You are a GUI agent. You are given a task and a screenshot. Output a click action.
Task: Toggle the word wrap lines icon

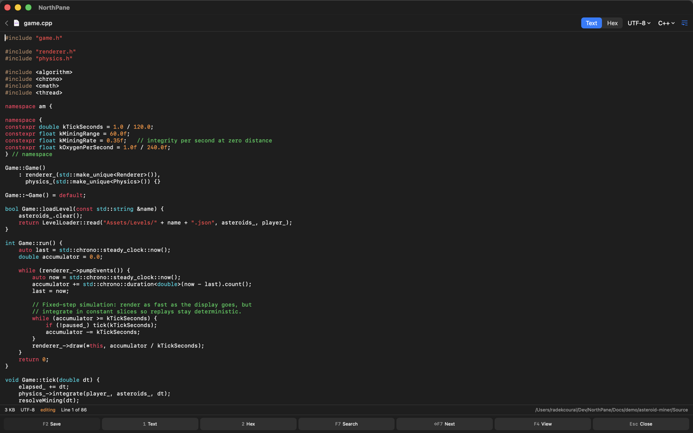(684, 23)
